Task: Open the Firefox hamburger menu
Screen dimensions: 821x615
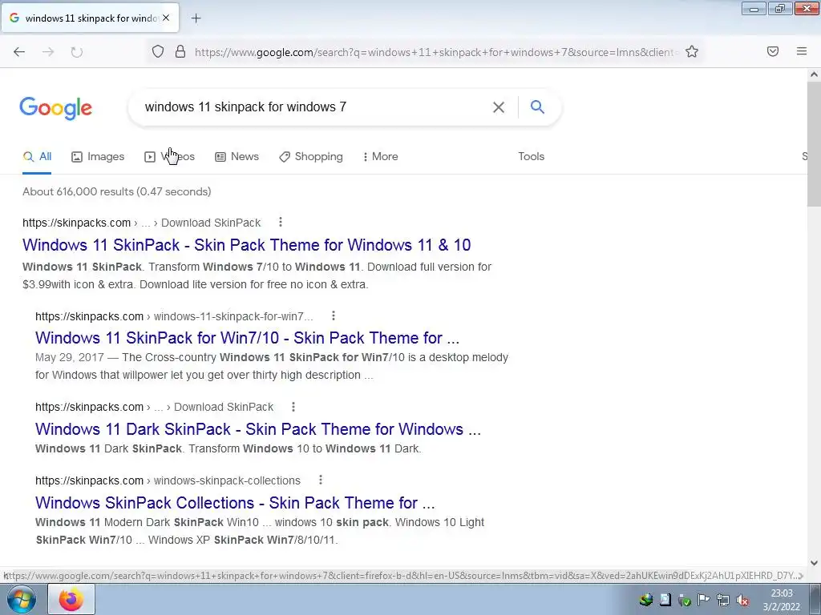Action: pos(802,51)
